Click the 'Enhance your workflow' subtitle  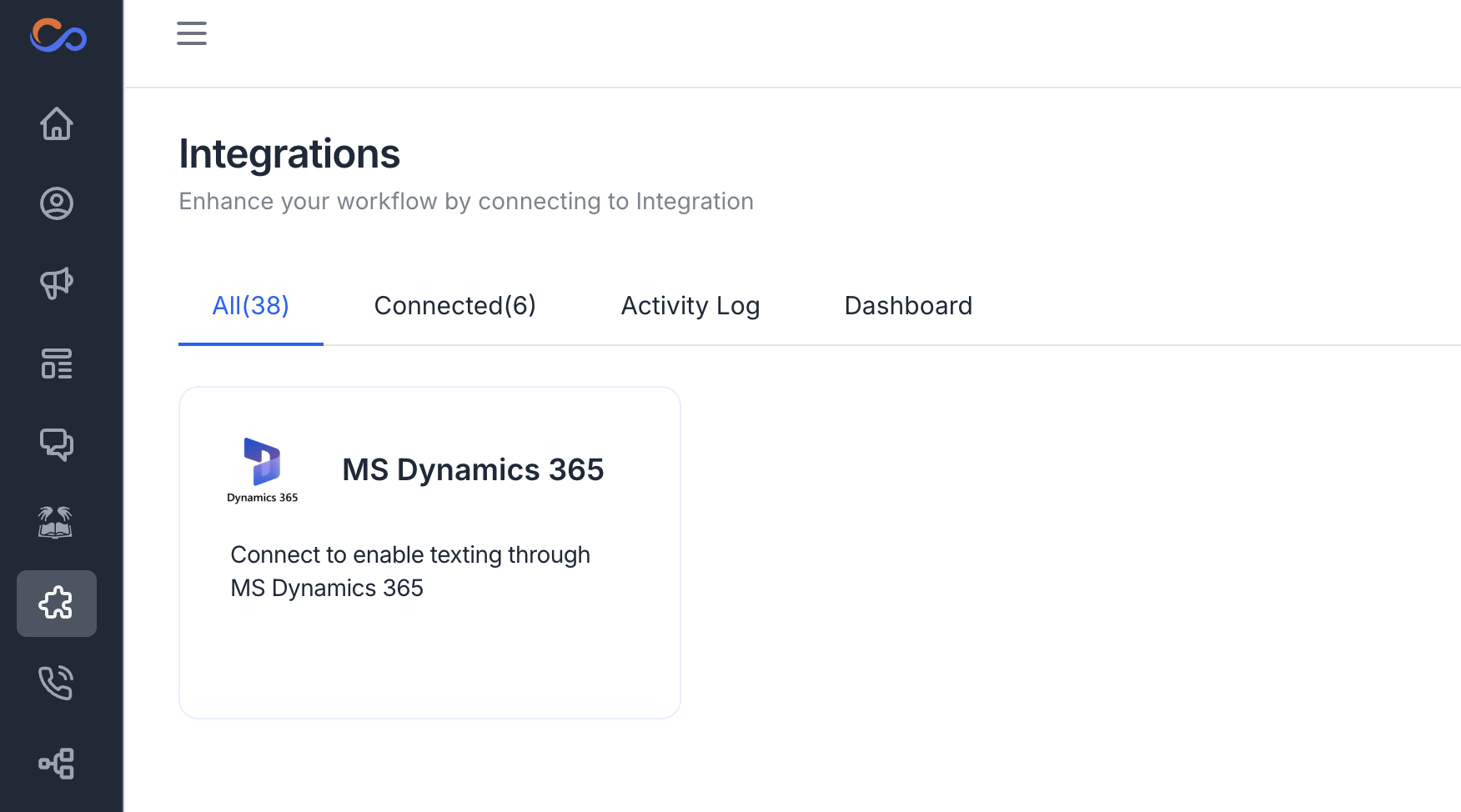coord(466,202)
